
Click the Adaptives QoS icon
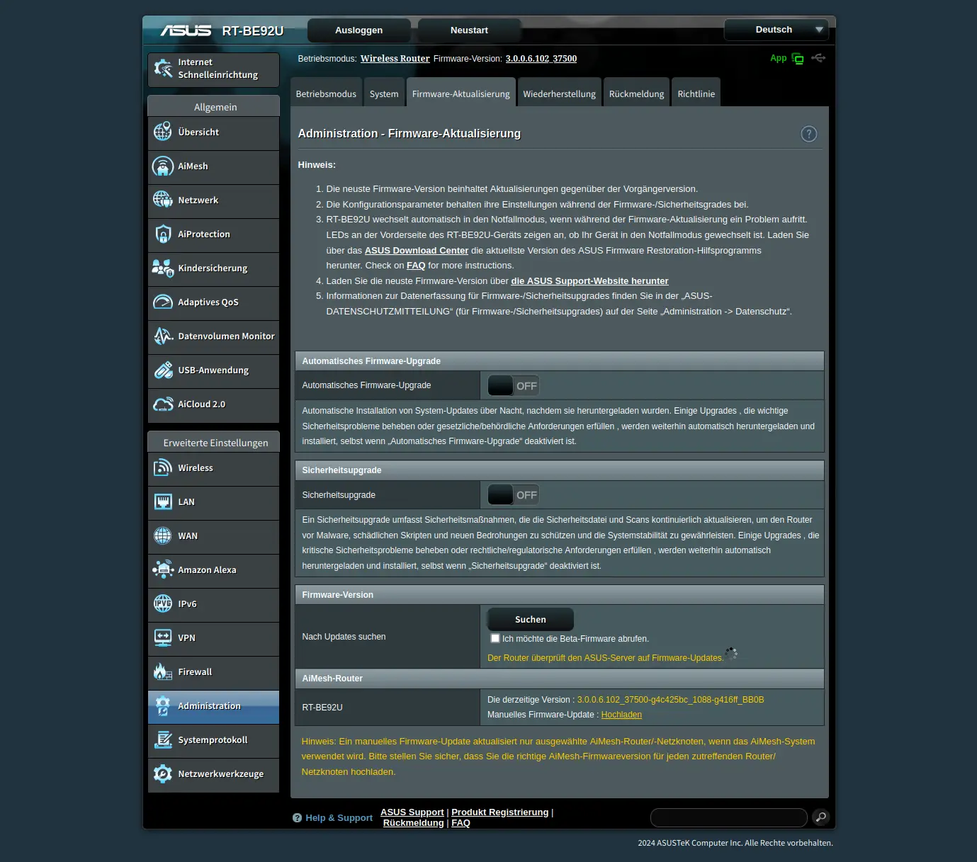(x=163, y=302)
